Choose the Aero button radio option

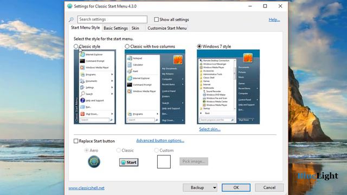[87, 151]
